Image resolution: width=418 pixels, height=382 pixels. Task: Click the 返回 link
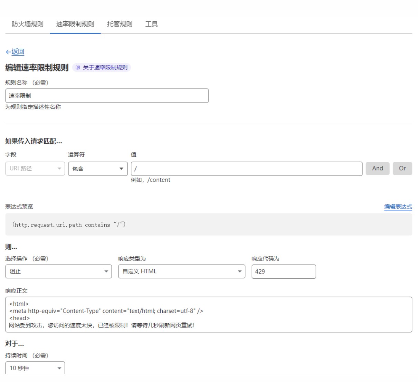point(18,52)
